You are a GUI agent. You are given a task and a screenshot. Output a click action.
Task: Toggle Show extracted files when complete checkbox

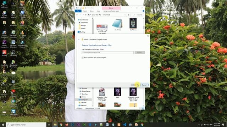tap(83, 58)
